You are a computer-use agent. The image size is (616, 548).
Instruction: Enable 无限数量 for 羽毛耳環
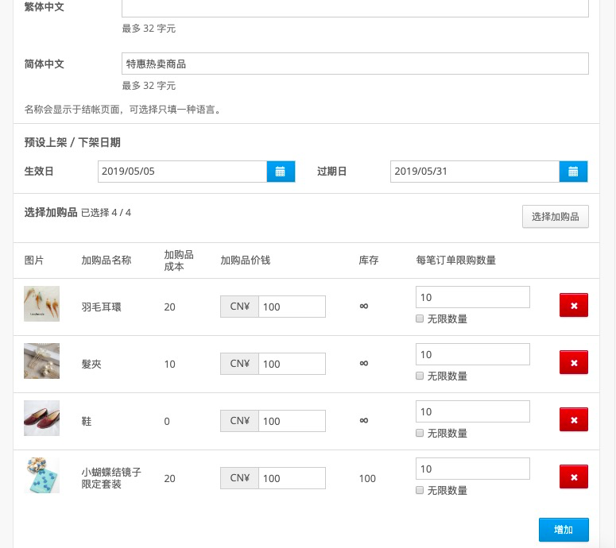click(x=420, y=318)
